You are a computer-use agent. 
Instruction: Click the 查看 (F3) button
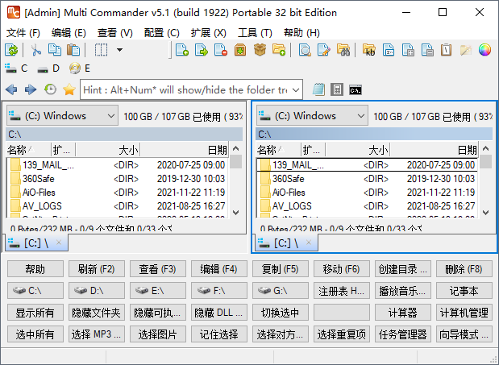pos(157,269)
